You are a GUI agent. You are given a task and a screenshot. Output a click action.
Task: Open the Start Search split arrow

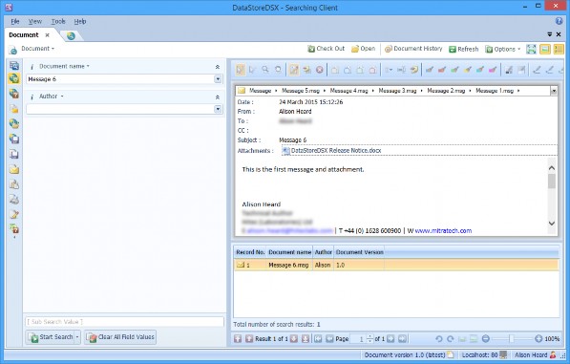point(77,337)
